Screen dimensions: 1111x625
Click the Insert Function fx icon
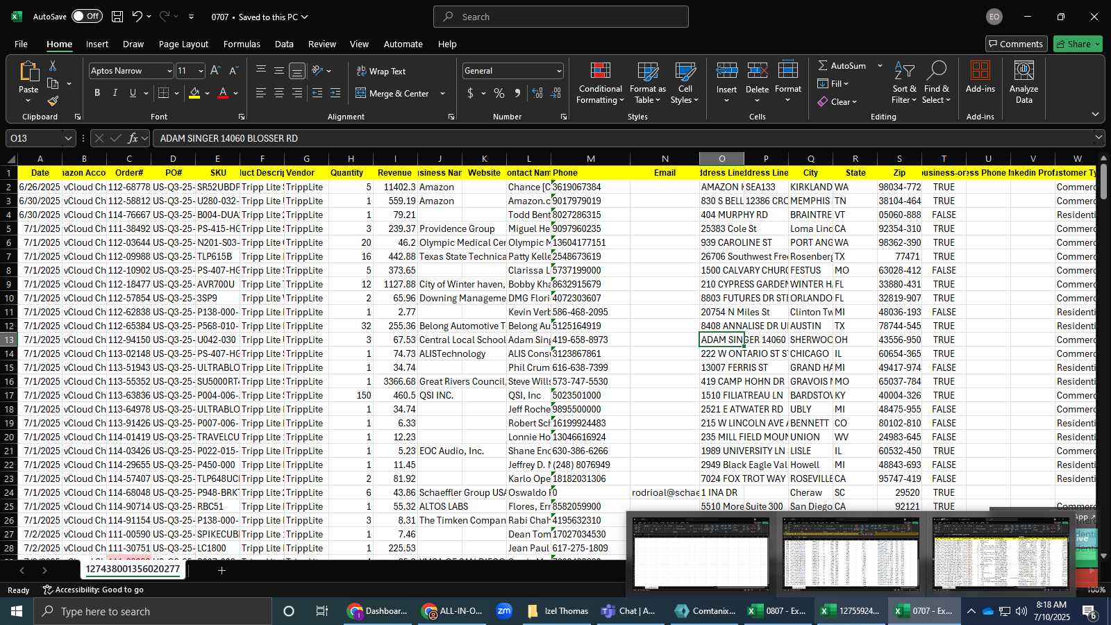[x=133, y=138]
